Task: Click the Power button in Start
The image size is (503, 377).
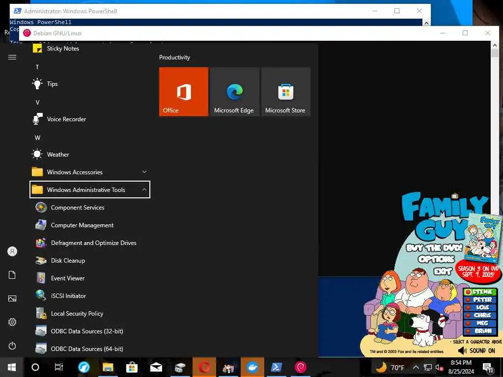Action: 12,346
